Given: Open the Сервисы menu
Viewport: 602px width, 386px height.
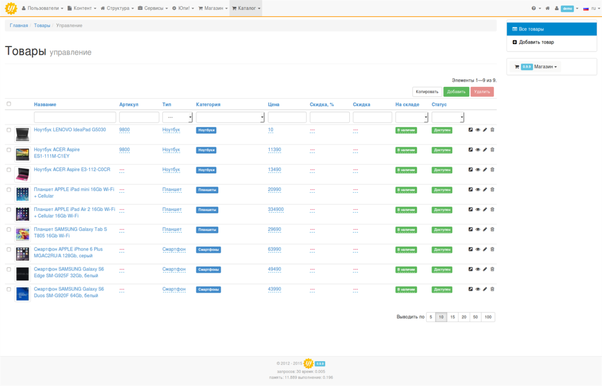Looking at the screenshot, I should [153, 8].
